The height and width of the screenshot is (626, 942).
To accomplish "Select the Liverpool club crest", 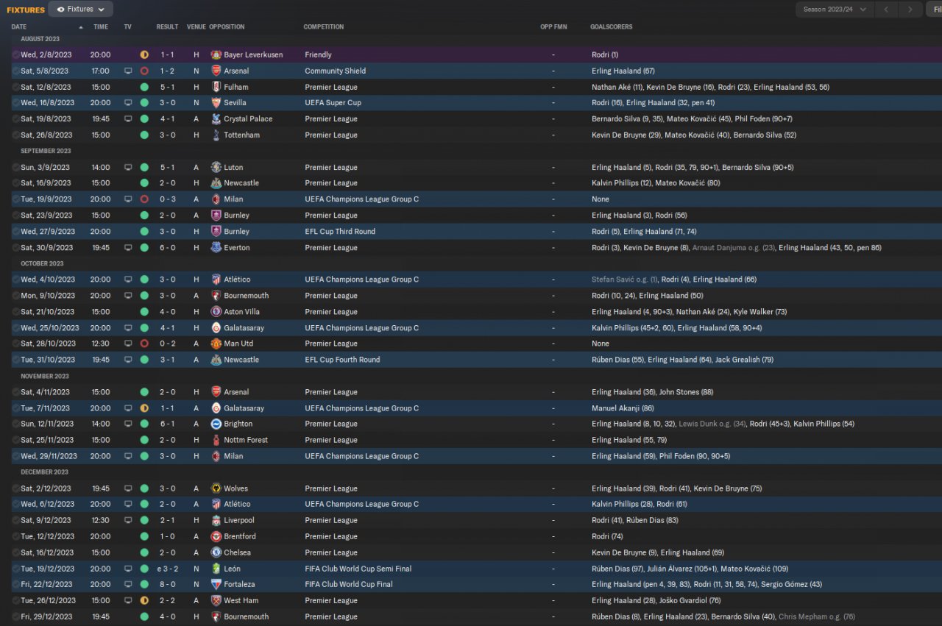I will (216, 520).
